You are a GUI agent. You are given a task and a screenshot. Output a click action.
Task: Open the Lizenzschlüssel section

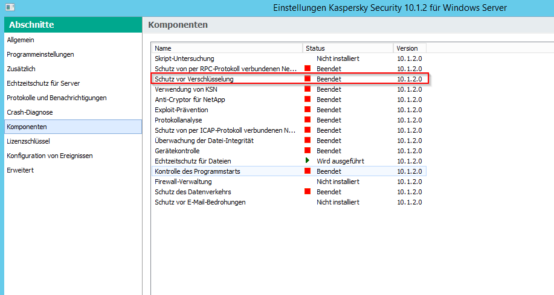click(73, 141)
